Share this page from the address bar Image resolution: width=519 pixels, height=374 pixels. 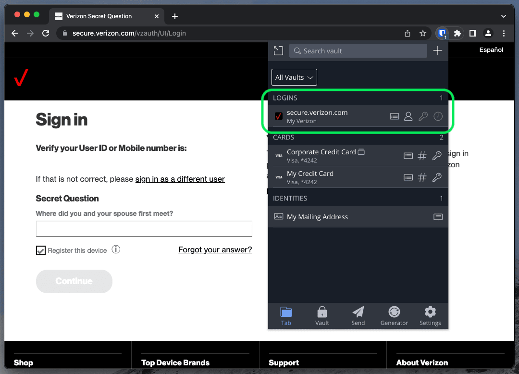[408, 33]
